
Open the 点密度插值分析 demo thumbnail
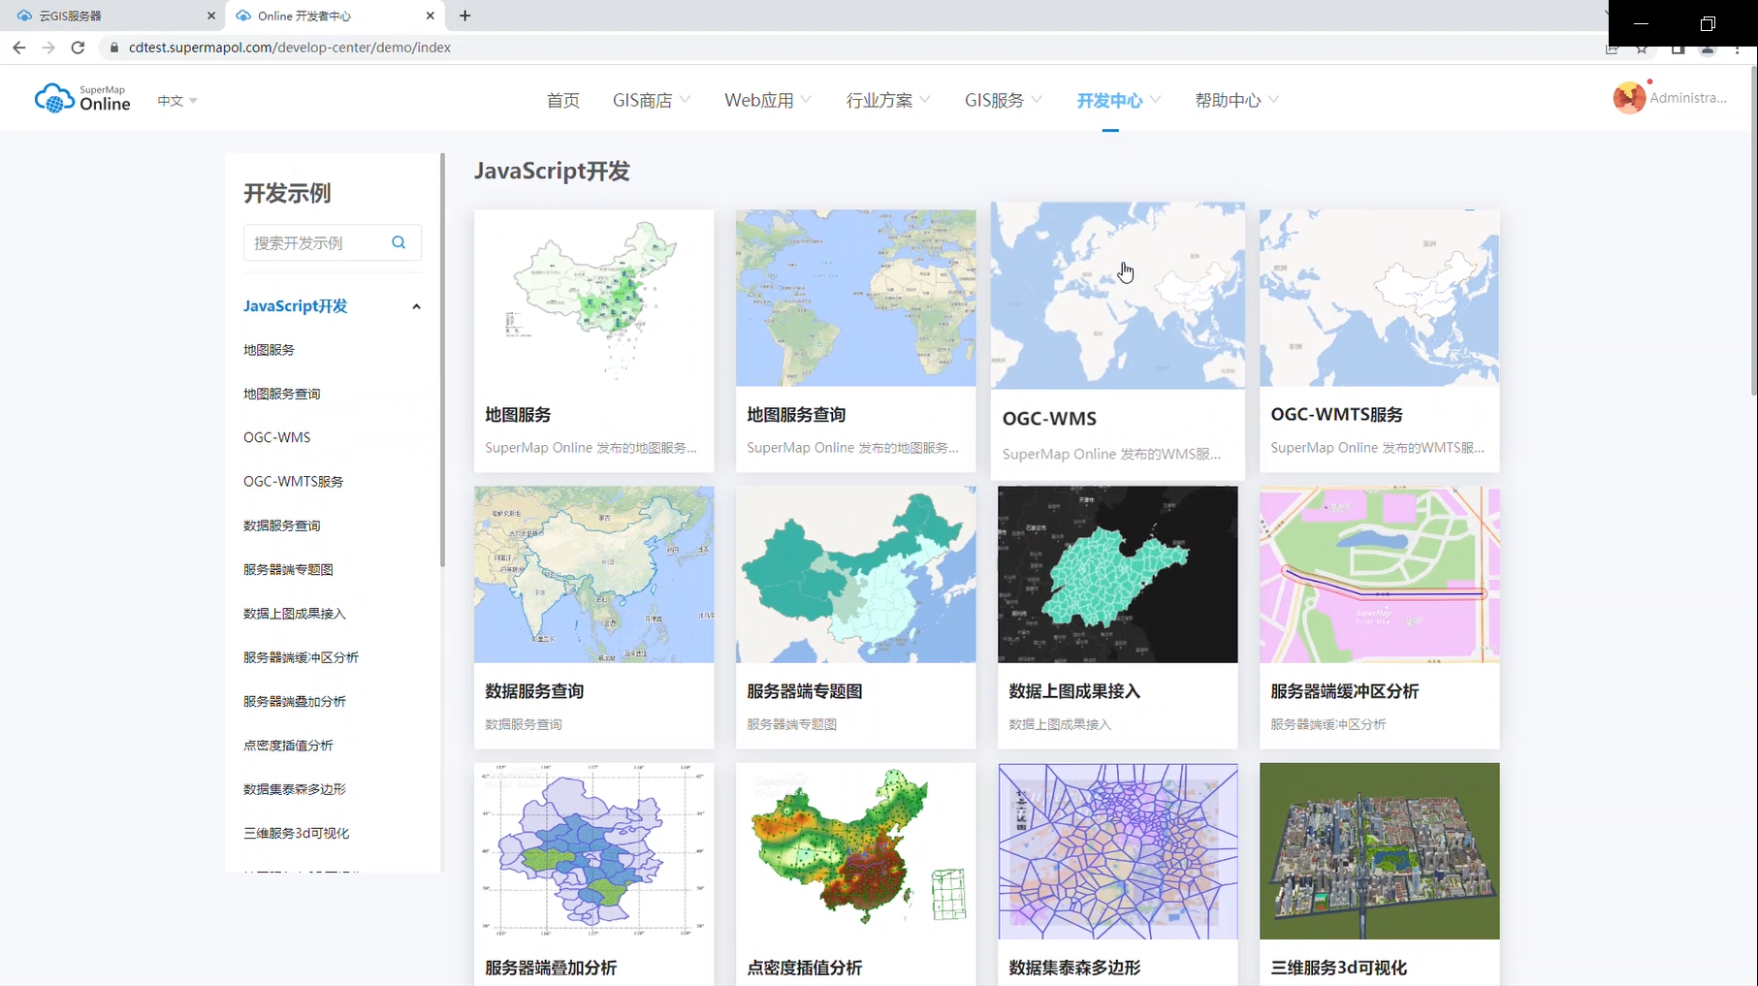(x=855, y=851)
